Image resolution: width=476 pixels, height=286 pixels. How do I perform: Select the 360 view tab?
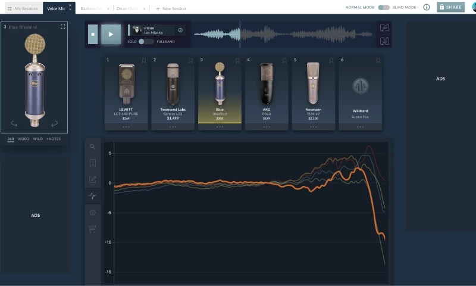pos(11,139)
